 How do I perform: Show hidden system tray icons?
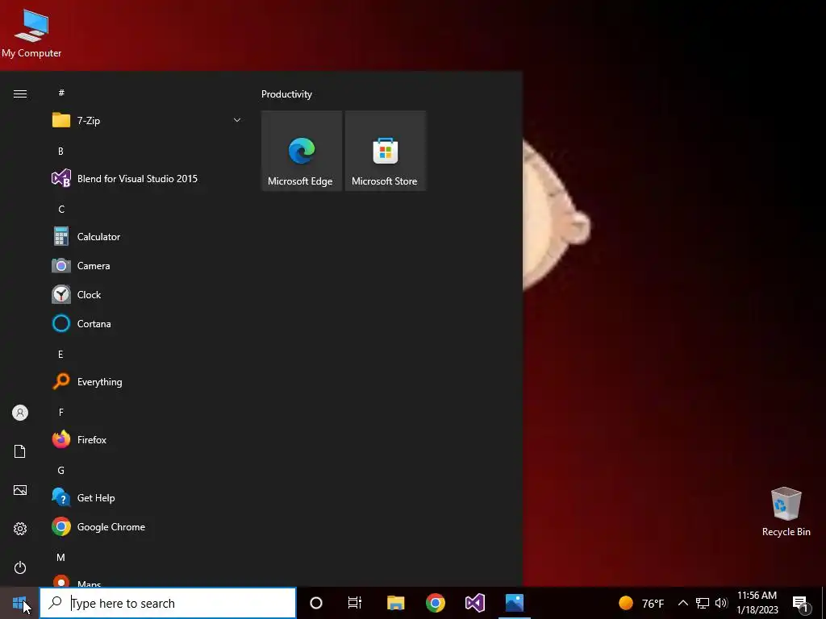click(x=682, y=603)
